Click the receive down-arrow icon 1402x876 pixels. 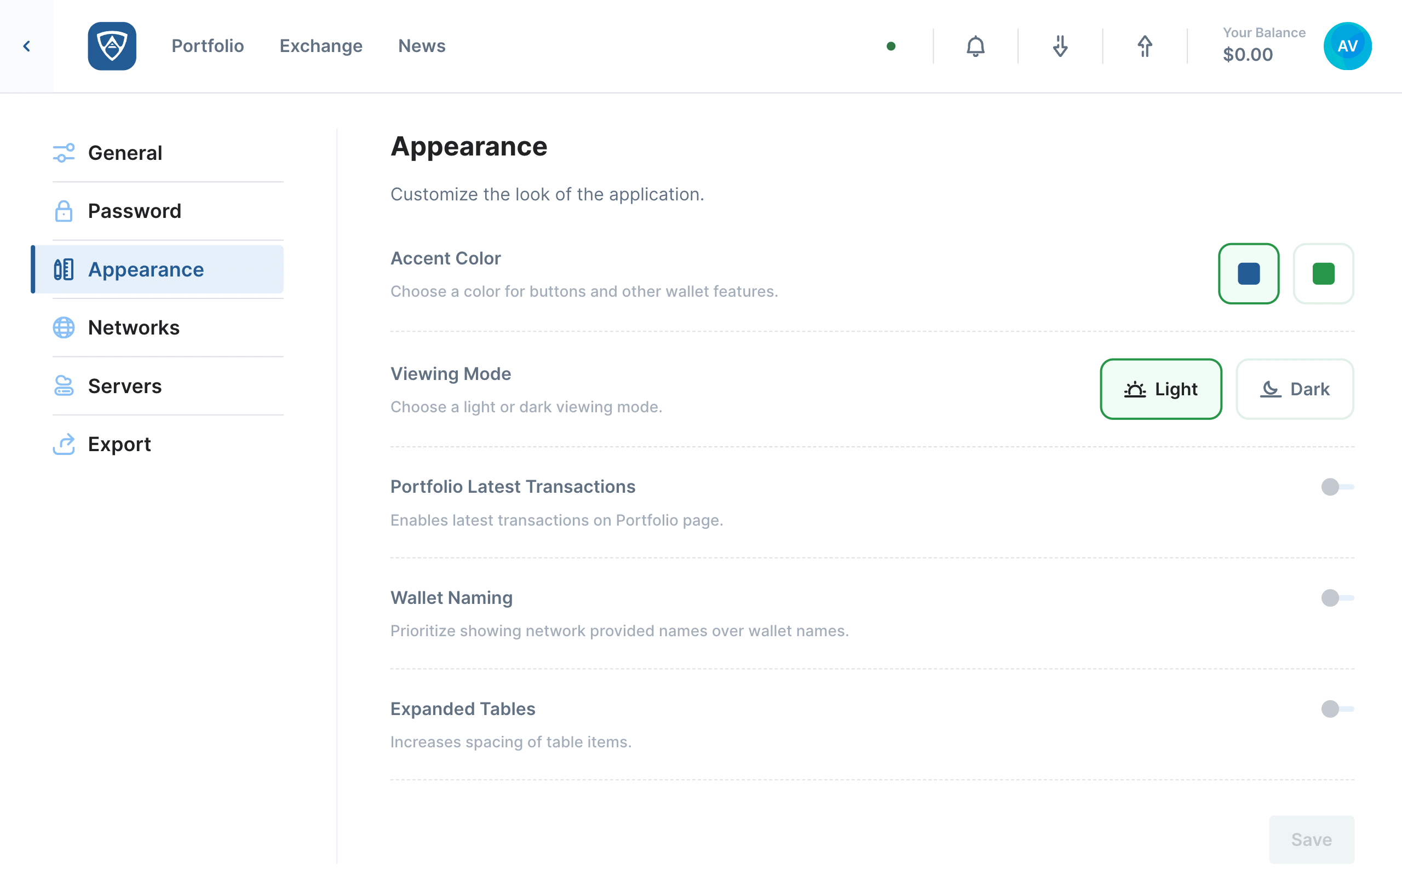click(x=1060, y=47)
